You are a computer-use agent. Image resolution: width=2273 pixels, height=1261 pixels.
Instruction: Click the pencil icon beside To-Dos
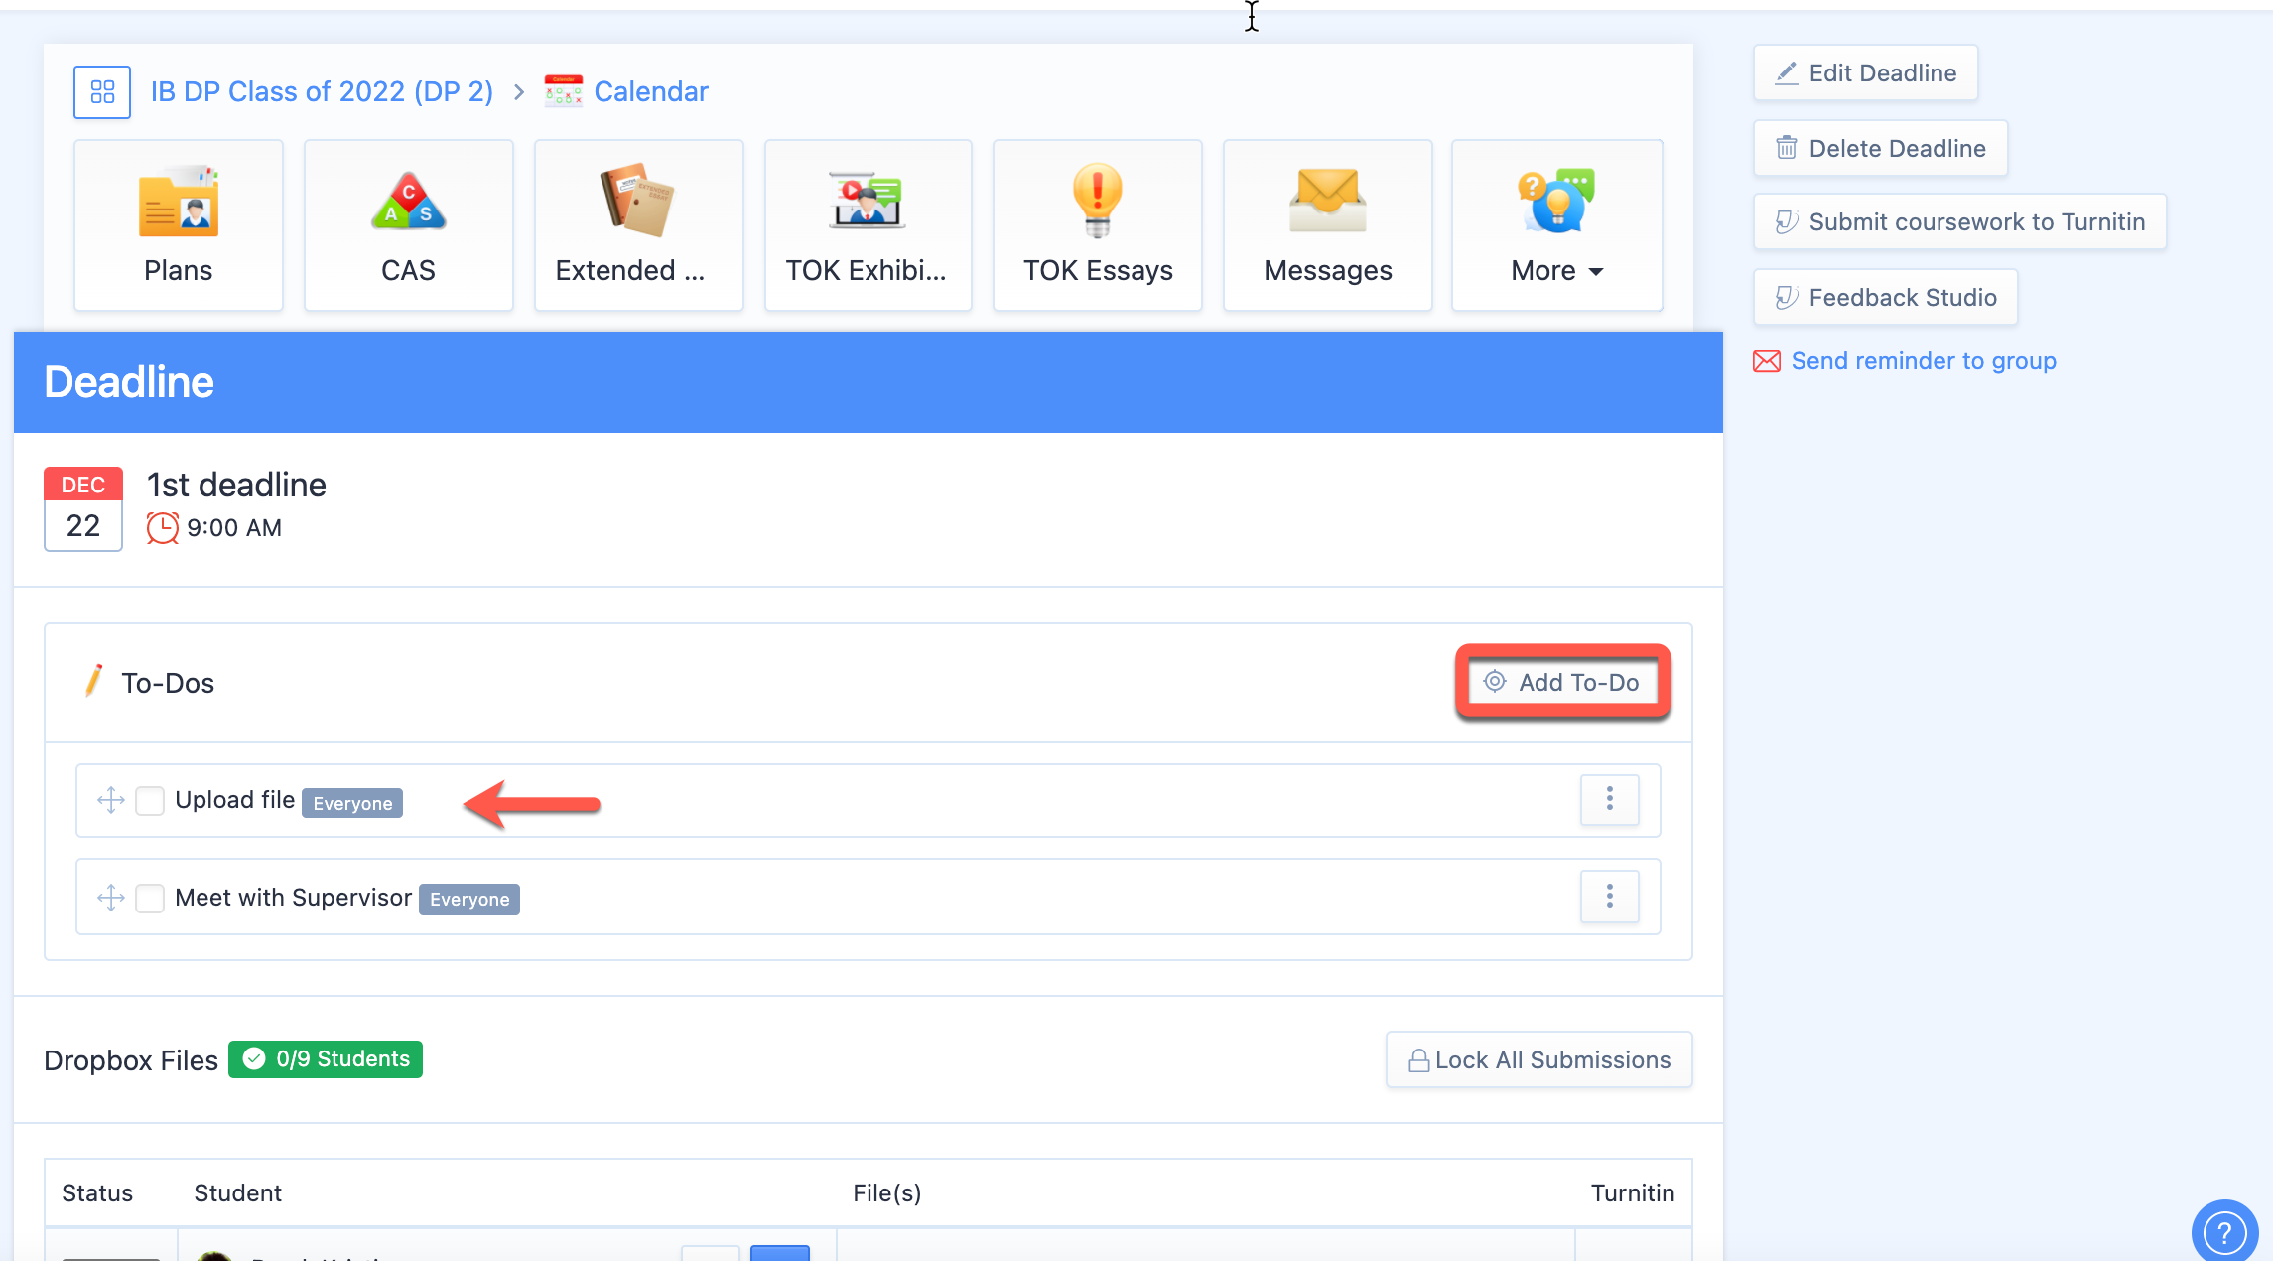94,681
